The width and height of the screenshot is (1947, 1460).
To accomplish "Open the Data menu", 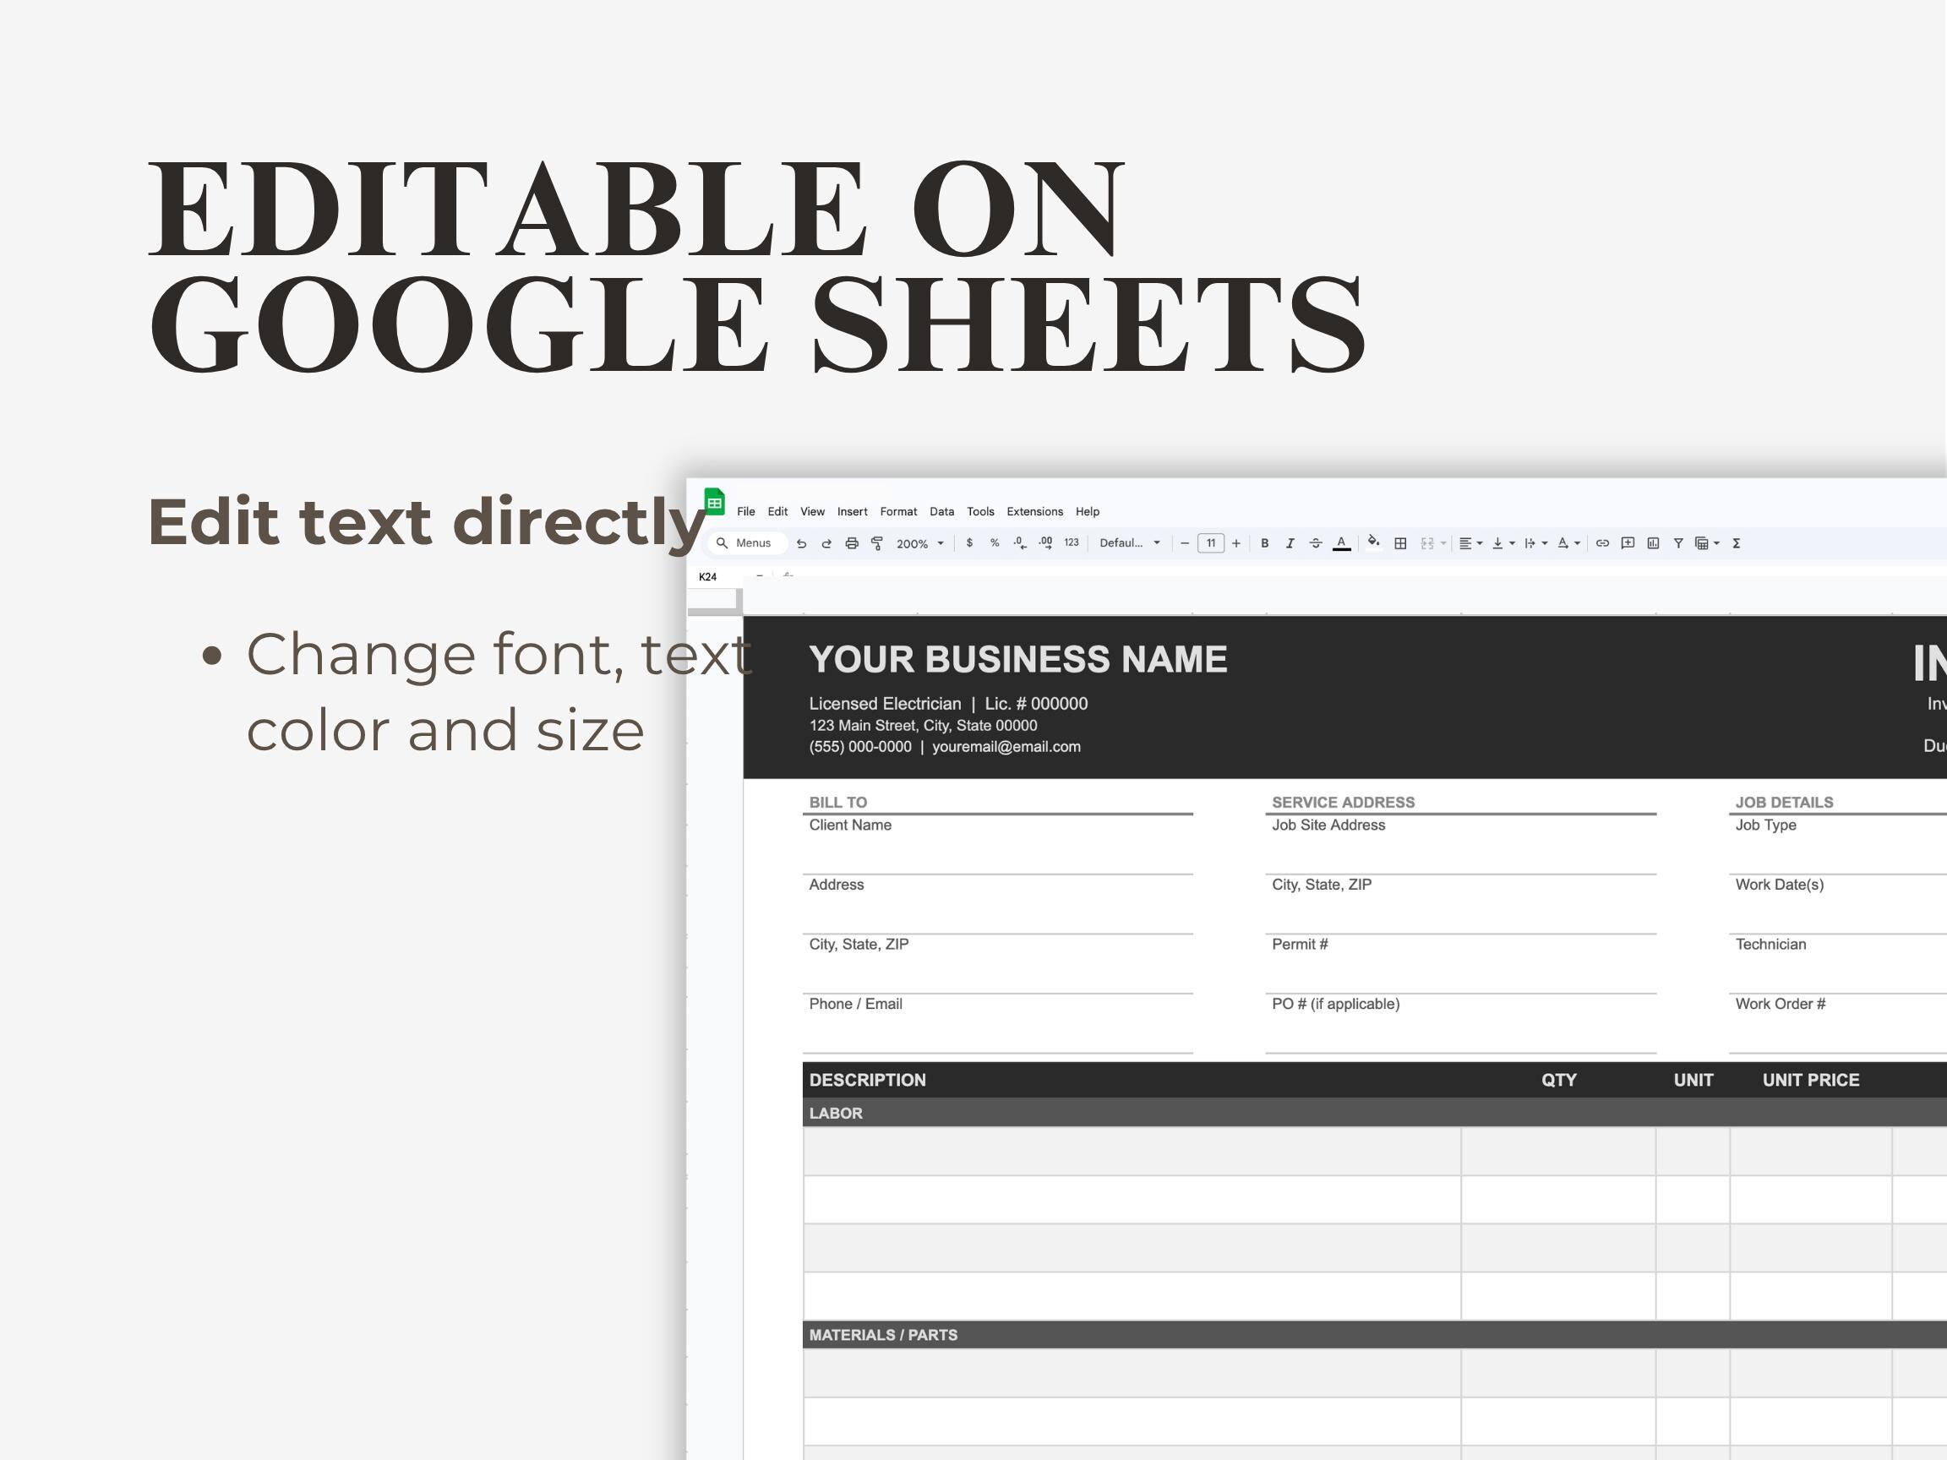I will 942,511.
